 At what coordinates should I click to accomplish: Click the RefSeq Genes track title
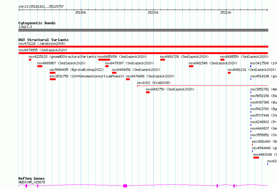tap(31, 178)
